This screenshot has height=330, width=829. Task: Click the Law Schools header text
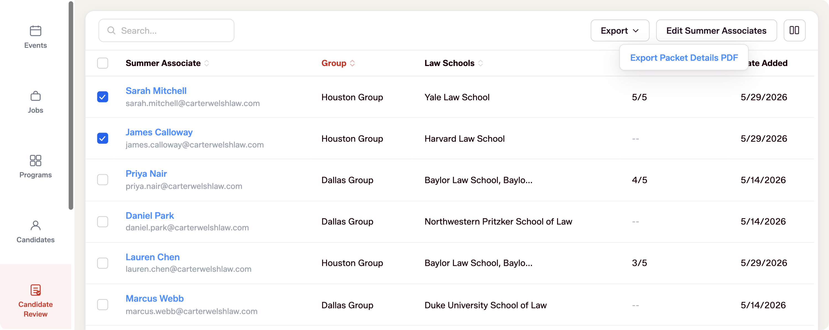pyautogui.click(x=449, y=63)
